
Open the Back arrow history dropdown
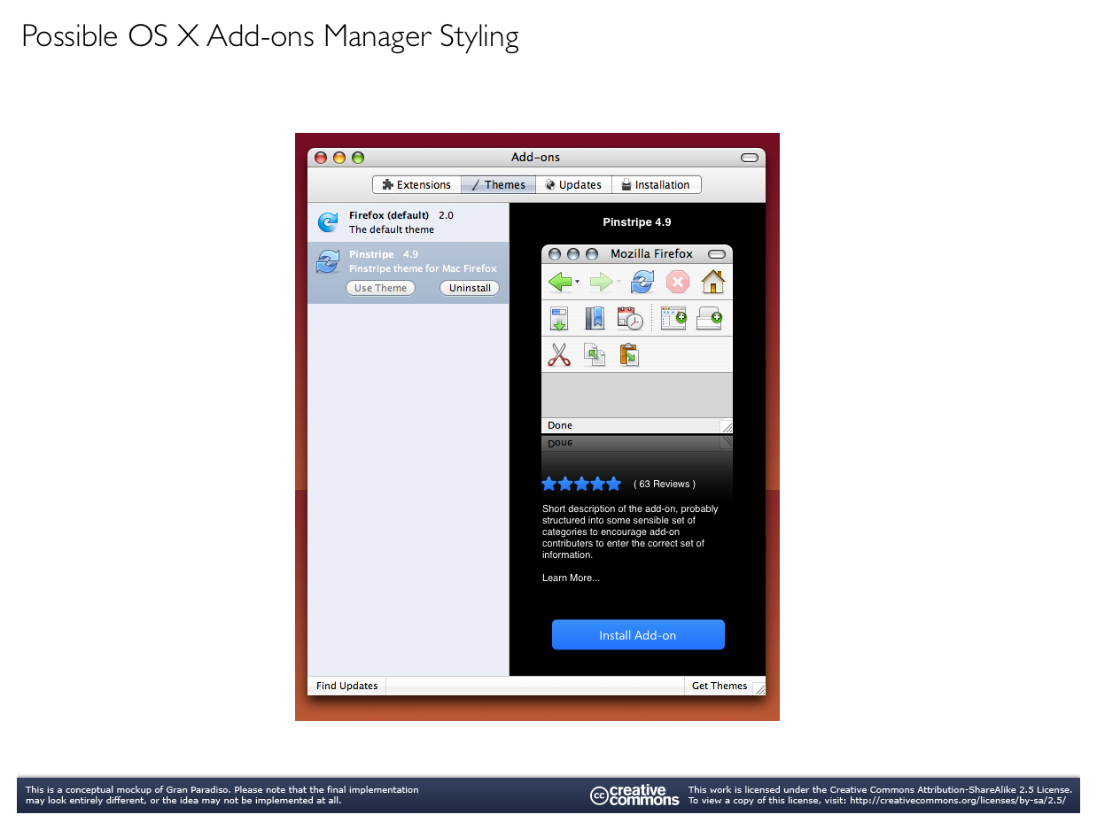coord(578,283)
